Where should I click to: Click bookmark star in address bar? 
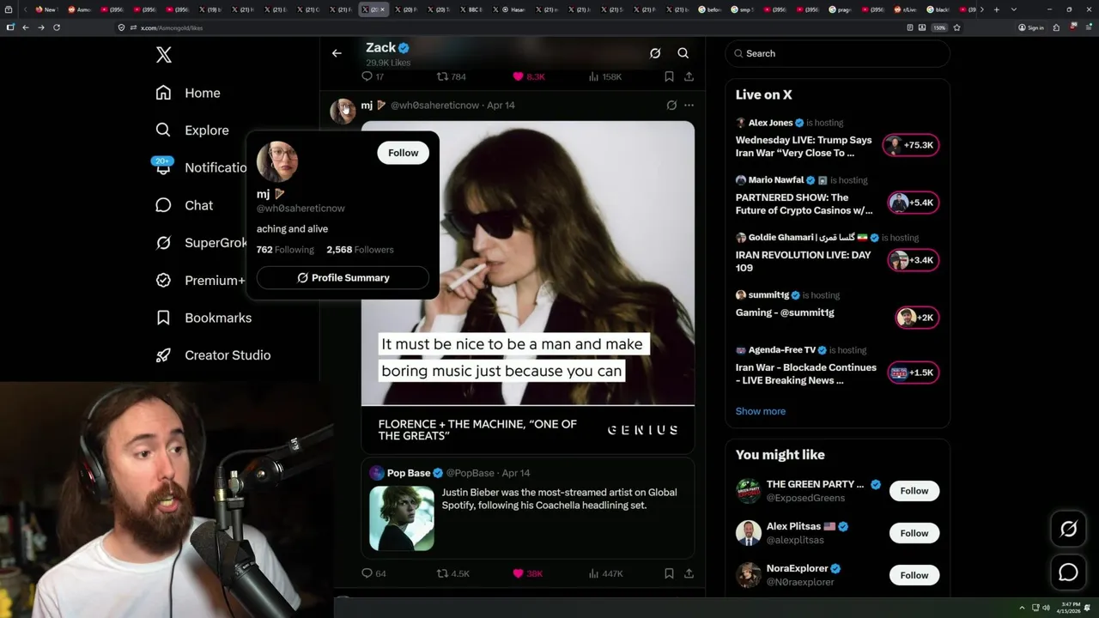pos(956,27)
